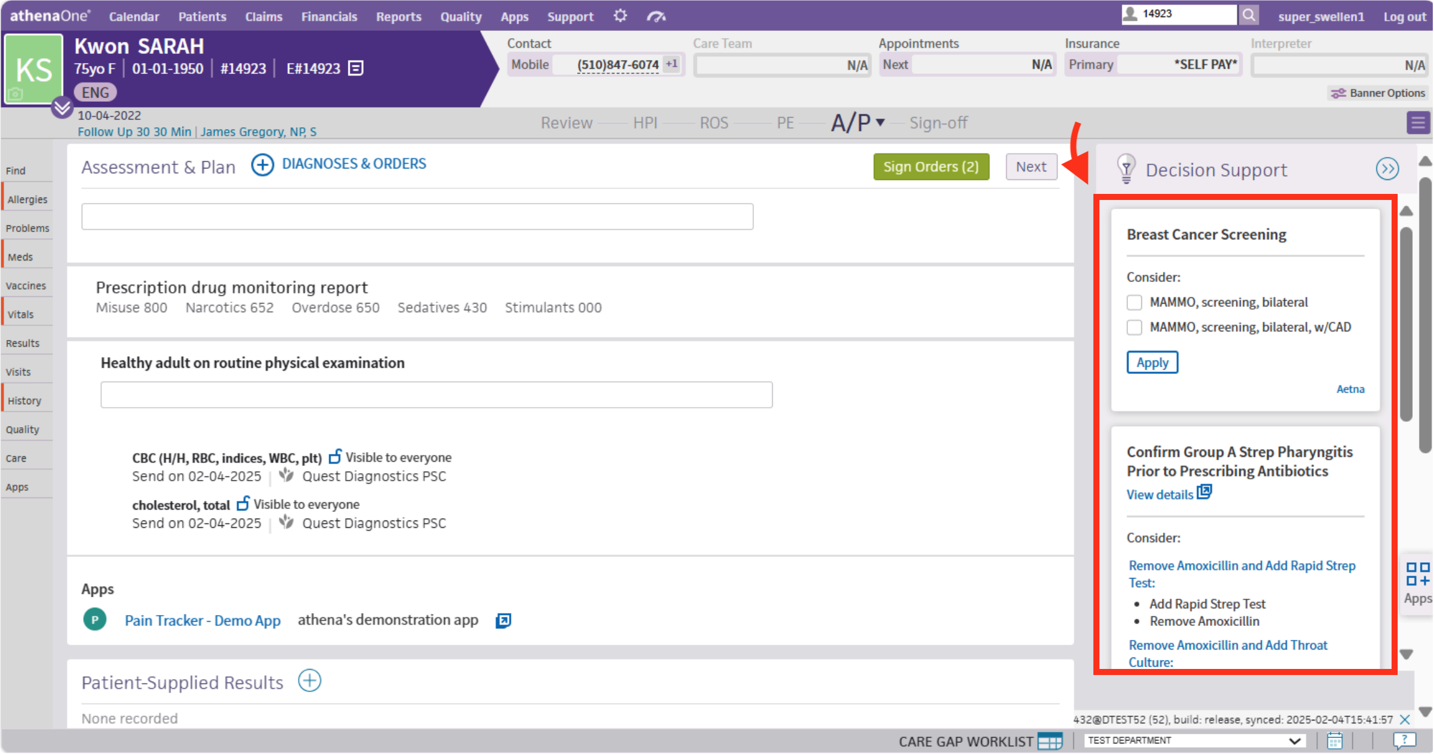
Task: Click the unlock icon beside CBC order
Action: tap(335, 456)
